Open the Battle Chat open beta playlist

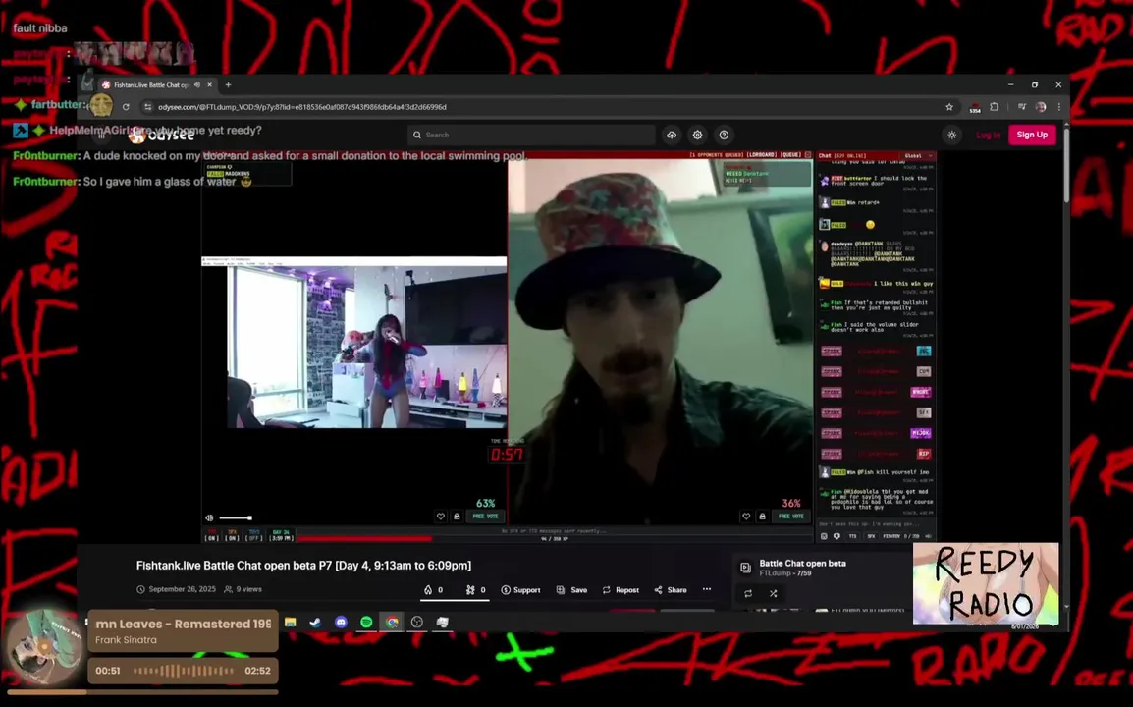click(x=802, y=563)
